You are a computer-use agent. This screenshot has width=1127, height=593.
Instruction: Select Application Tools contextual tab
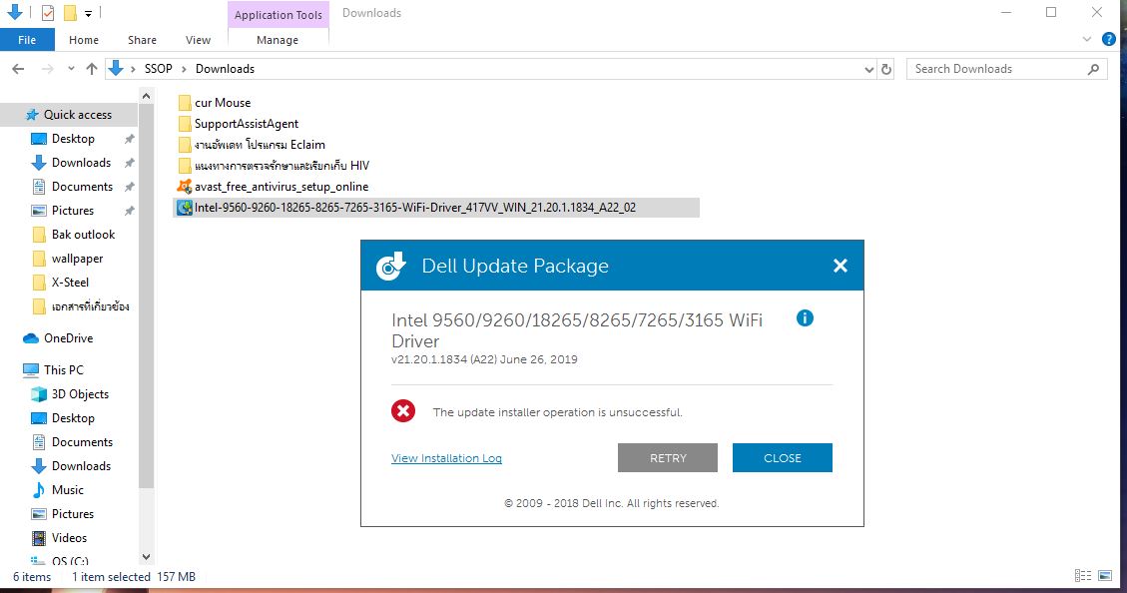pyautogui.click(x=279, y=14)
